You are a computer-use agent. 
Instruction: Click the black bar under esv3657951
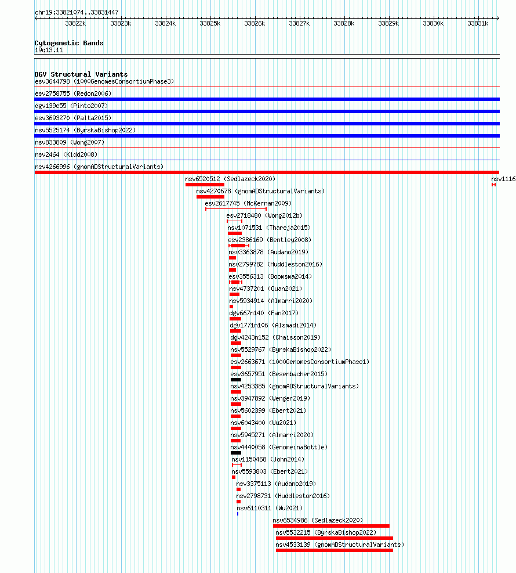(236, 380)
